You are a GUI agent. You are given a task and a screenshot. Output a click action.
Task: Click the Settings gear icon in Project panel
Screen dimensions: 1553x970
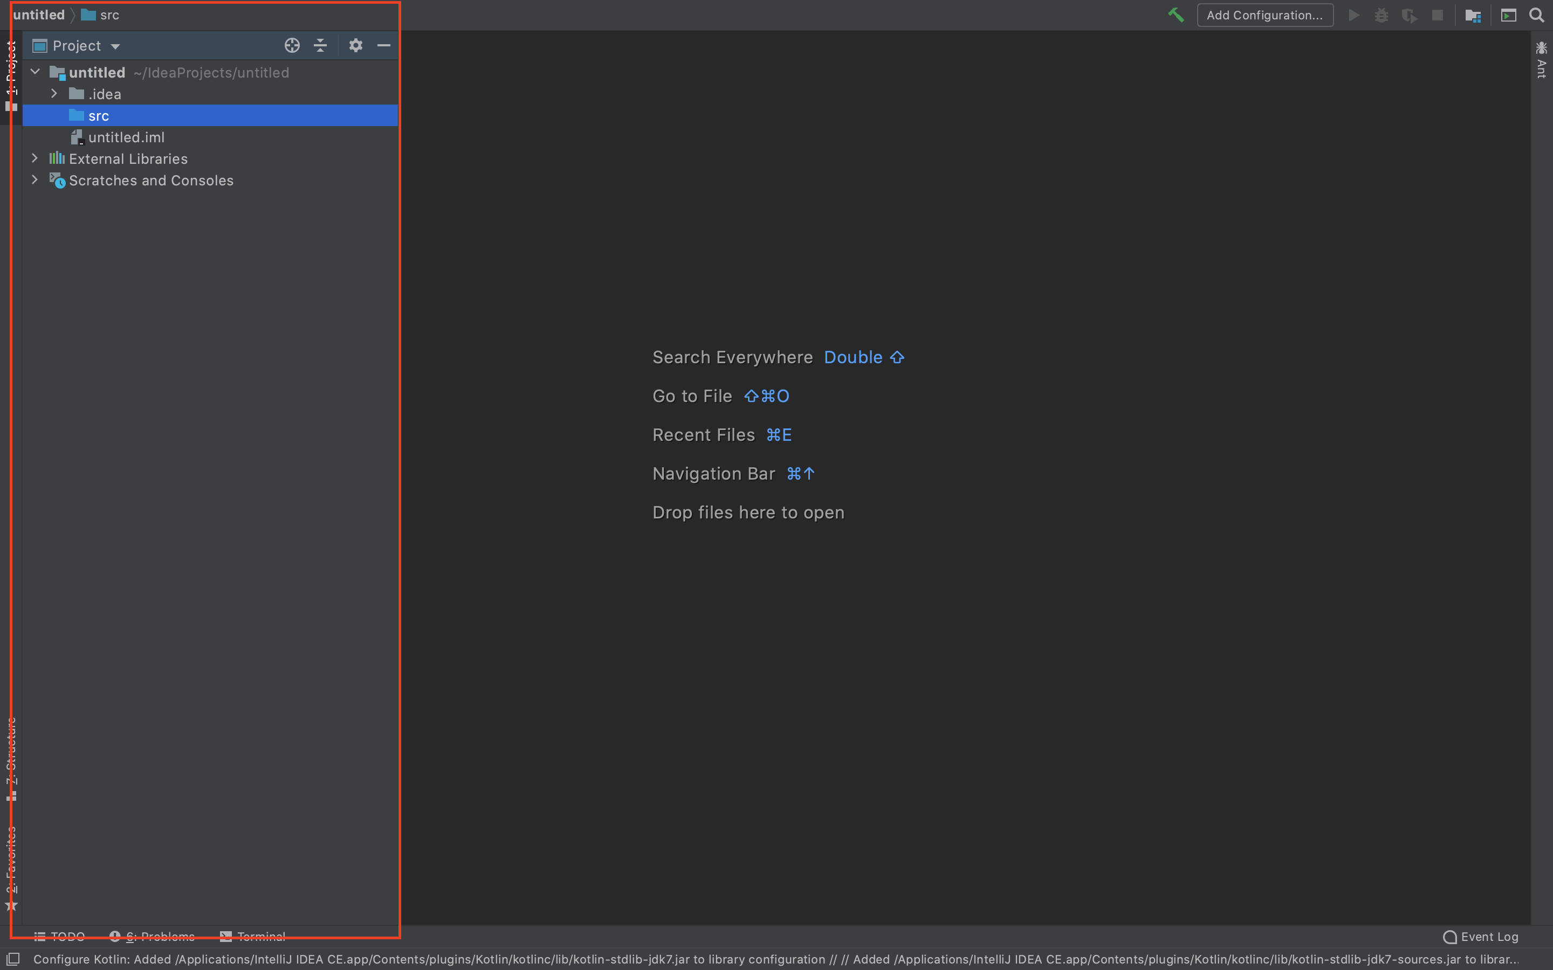pos(354,46)
